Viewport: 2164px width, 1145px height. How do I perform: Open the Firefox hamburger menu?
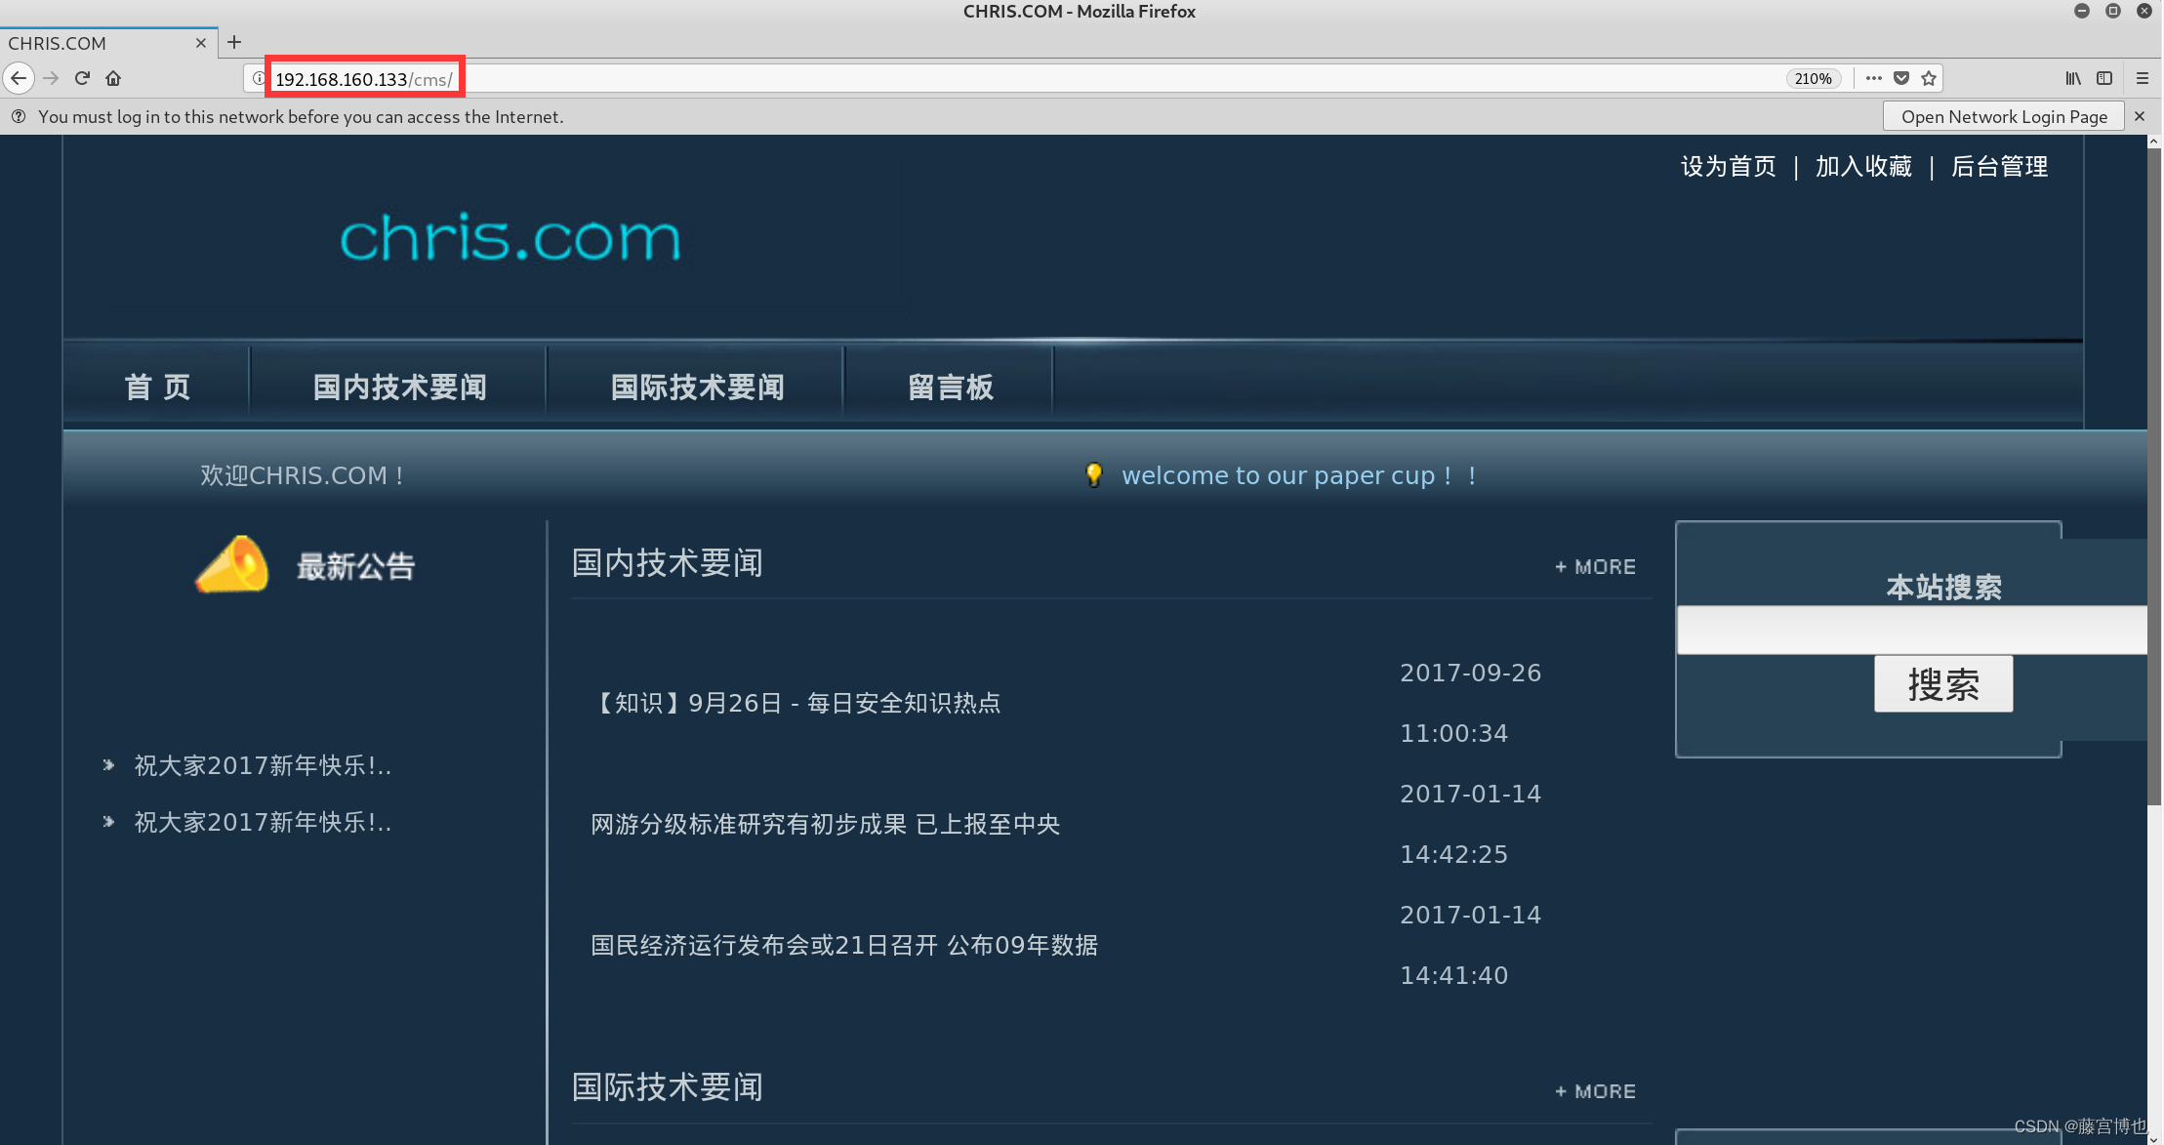pos(2143,78)
